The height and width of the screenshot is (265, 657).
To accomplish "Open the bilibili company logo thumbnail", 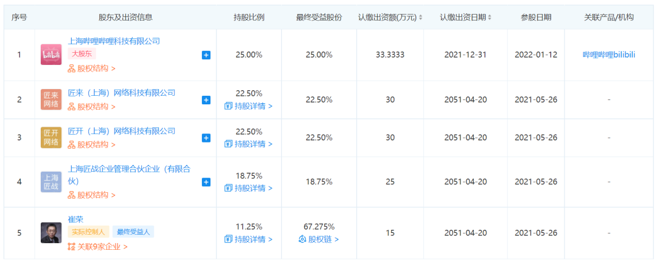I will [x=51, y=55].
